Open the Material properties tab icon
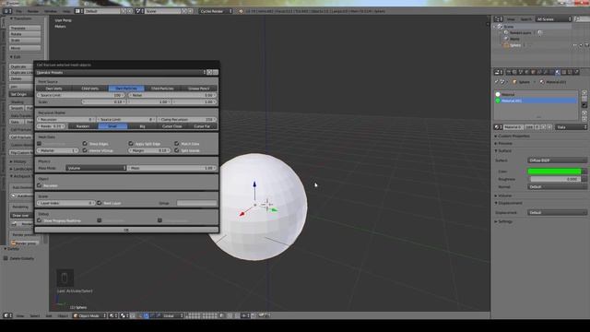Image resolution: width=590 pixels, height=332 pixels. 558,72
